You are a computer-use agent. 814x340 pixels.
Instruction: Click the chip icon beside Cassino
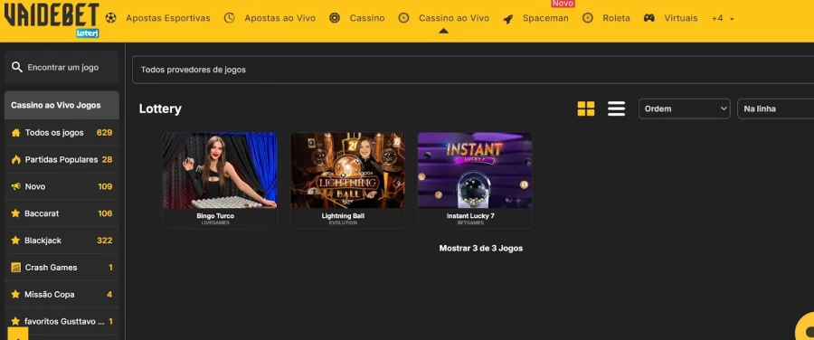click(x=335, y=18)
